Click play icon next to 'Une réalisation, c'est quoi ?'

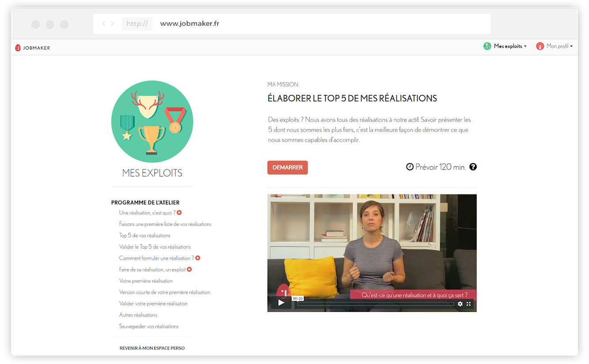coord(179,213)
